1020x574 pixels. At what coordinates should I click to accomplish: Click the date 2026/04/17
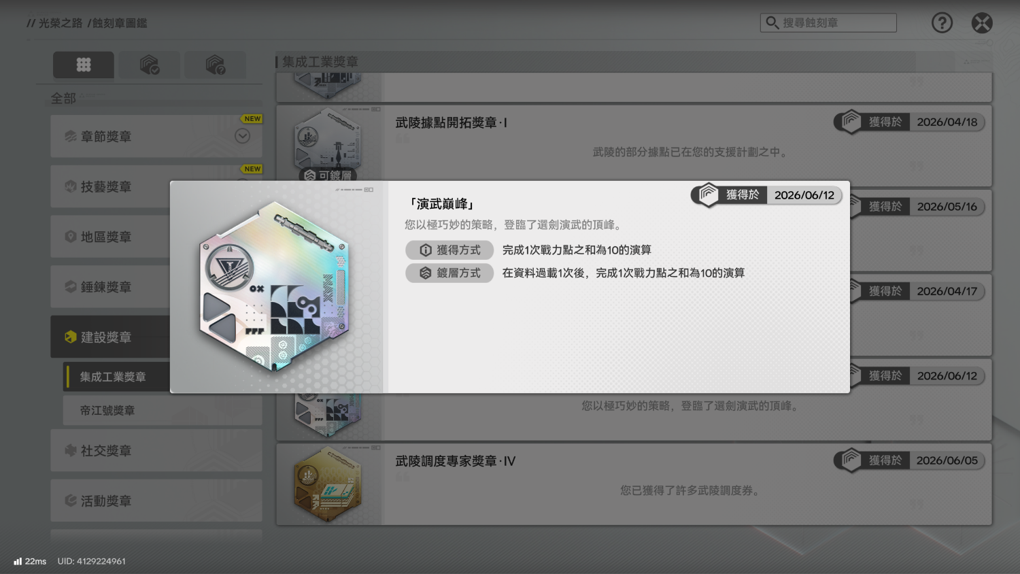(x=947, y=291)
